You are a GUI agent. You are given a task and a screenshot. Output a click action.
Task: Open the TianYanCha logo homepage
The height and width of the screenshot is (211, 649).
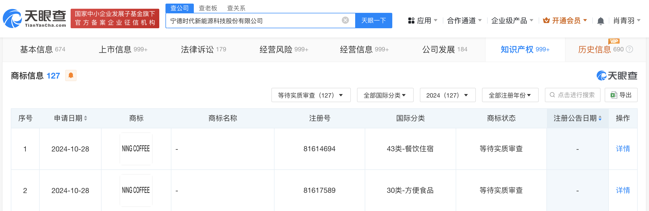coord(35,18)
